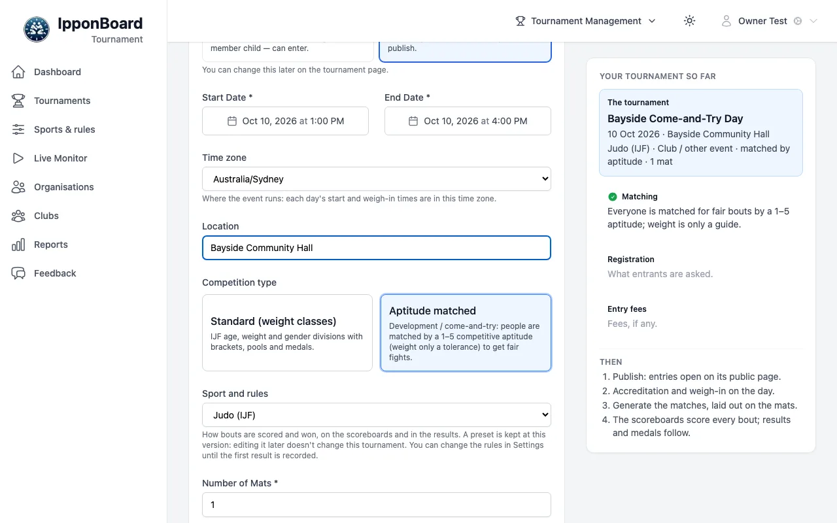
Task: Click the calendar icon in Start Date
Action: click(x=231, y=121)
